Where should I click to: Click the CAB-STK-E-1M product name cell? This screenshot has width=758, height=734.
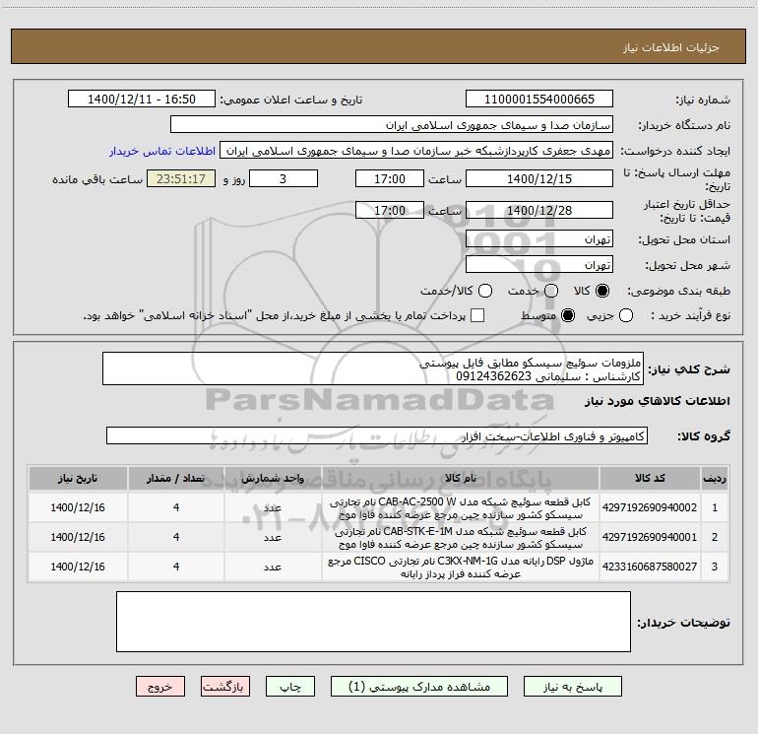pyautogui.click(x=461, y=538)
